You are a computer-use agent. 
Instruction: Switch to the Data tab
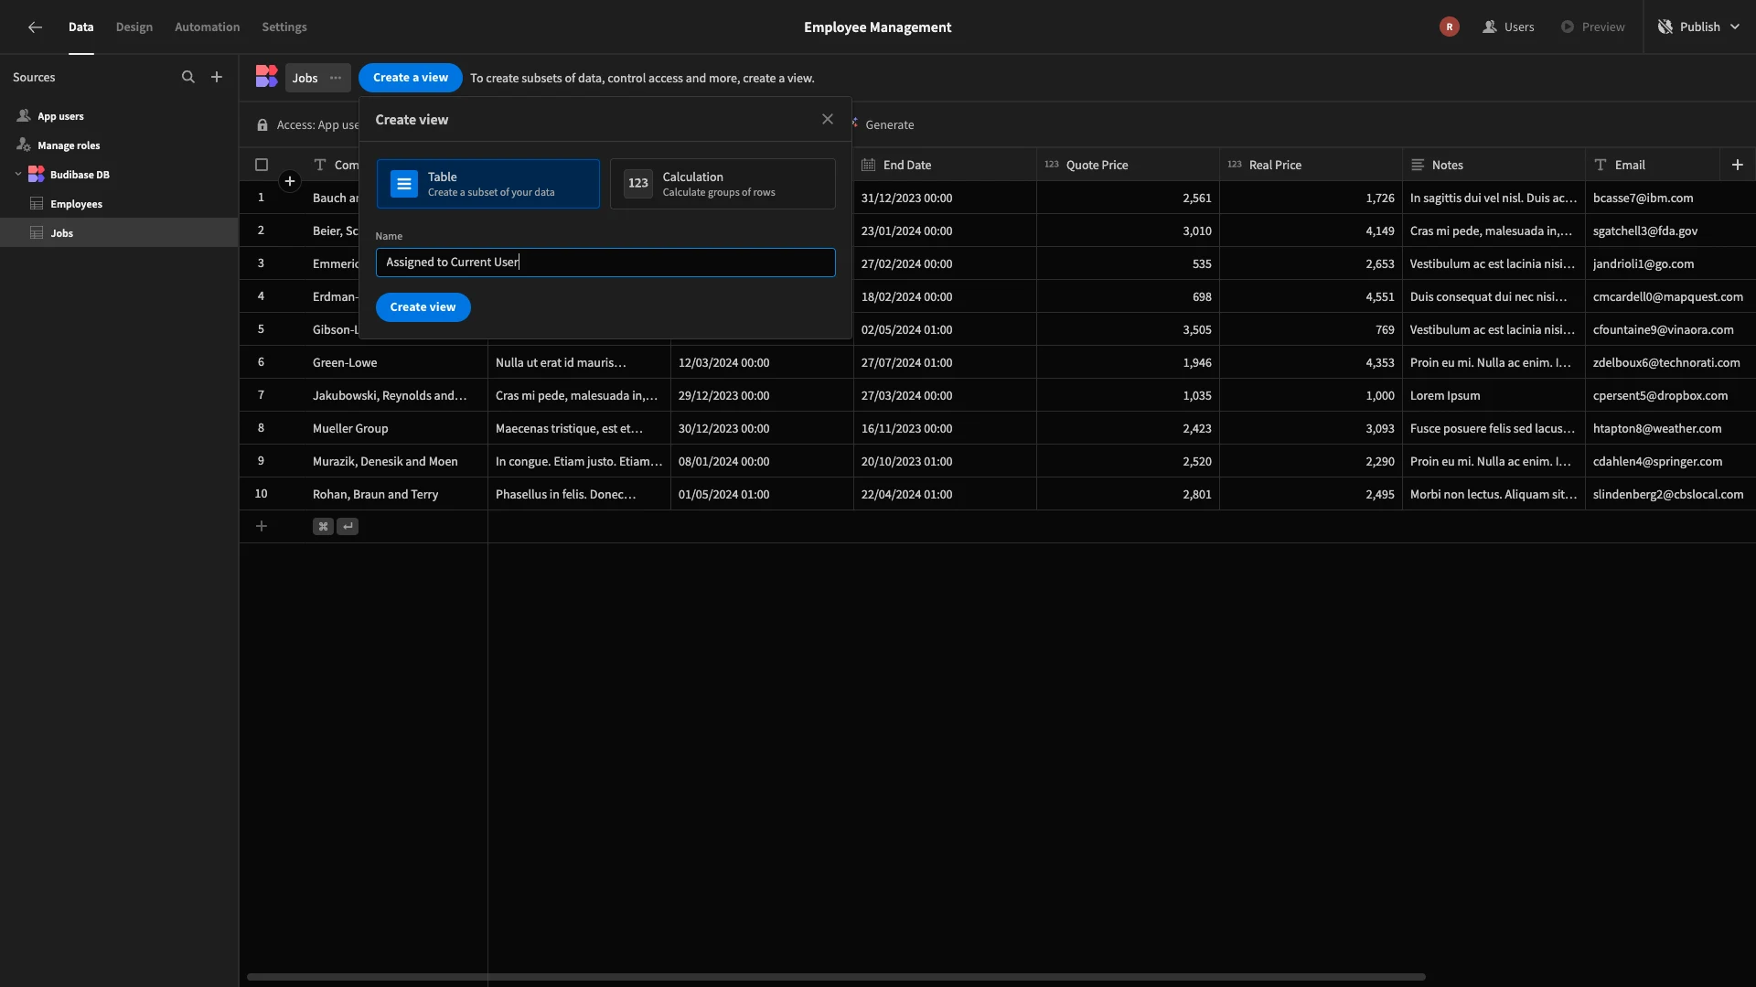point(80,27)
